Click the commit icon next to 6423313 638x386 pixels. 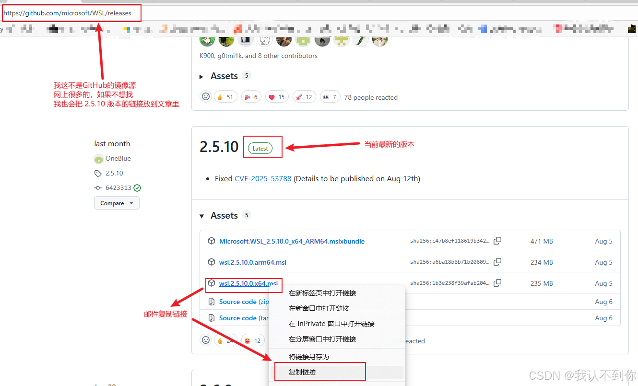click(98, 188)
